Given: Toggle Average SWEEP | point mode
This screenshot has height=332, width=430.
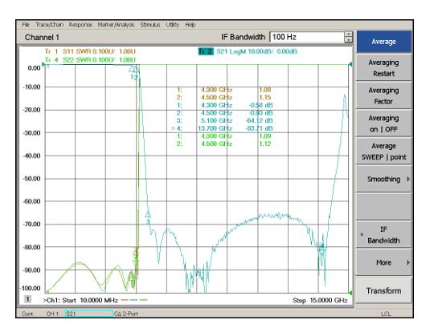Looking at the screenshot, I should tap(383, 152).
